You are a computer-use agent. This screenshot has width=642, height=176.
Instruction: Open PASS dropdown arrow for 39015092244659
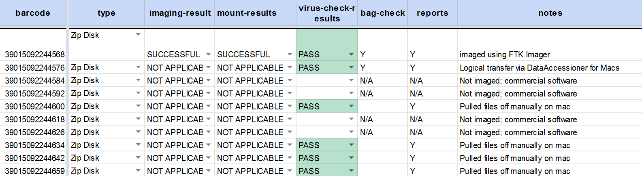pos(351,171)
